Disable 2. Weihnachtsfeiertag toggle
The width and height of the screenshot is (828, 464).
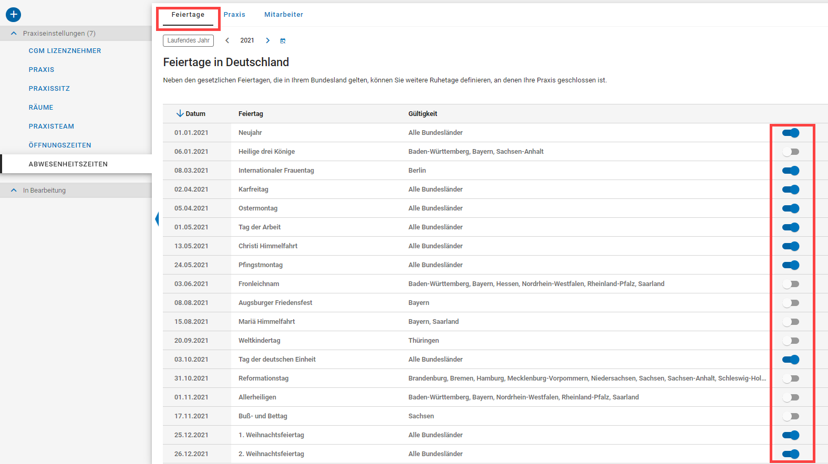point(791,454)
